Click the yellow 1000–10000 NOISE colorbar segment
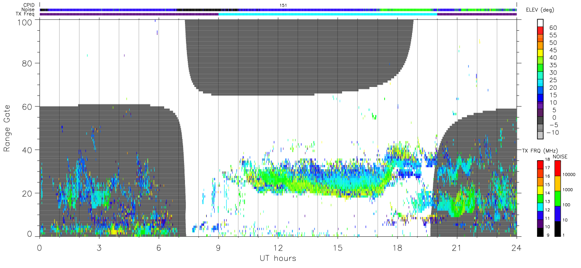The width and height of the screenshot is (581, 268). 558,183
